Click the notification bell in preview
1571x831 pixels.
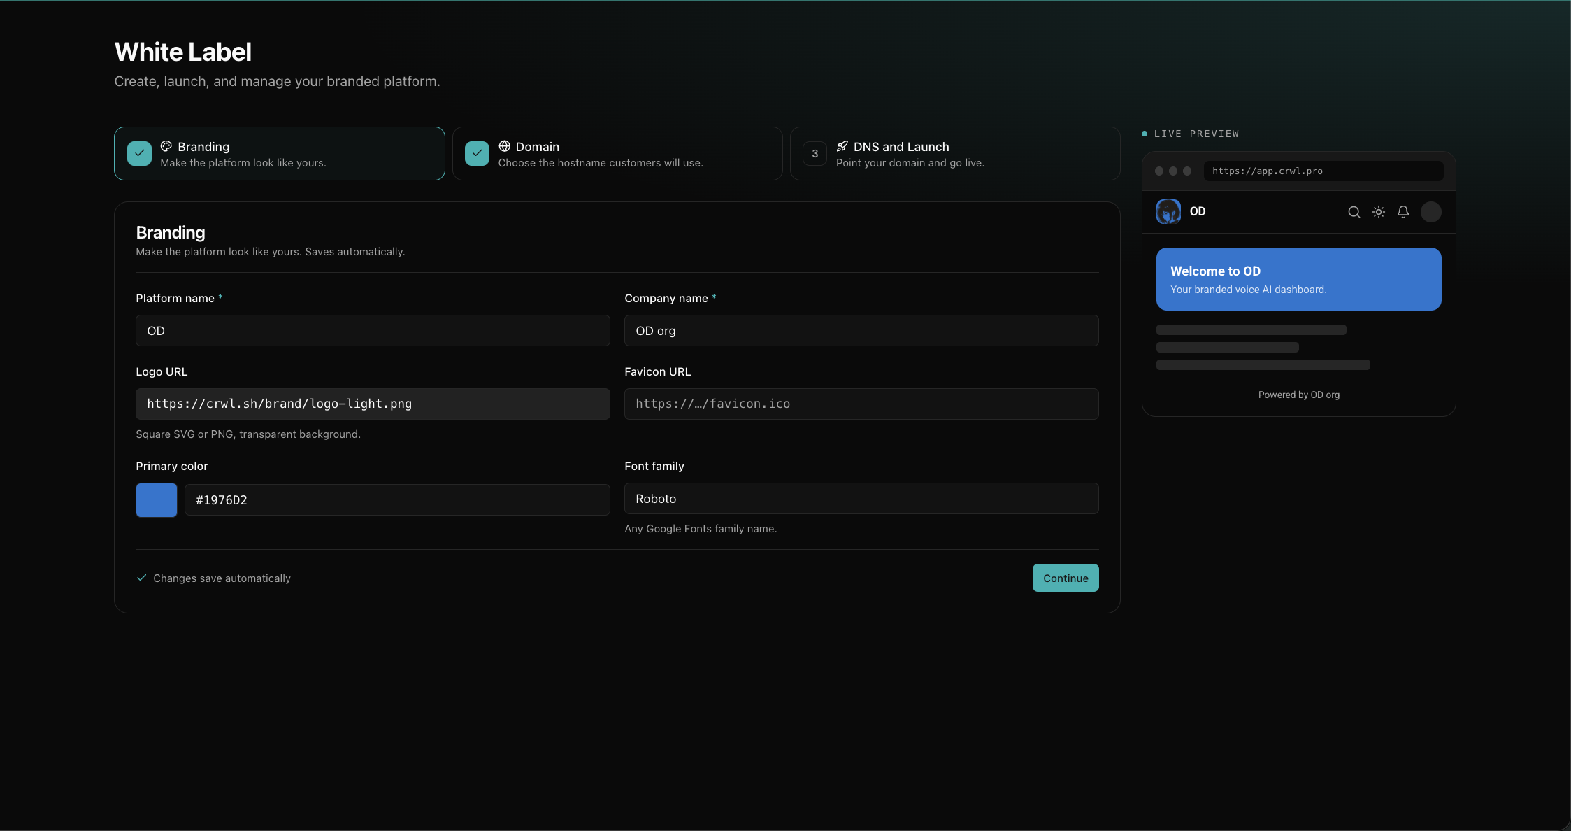pos(1403,212)
